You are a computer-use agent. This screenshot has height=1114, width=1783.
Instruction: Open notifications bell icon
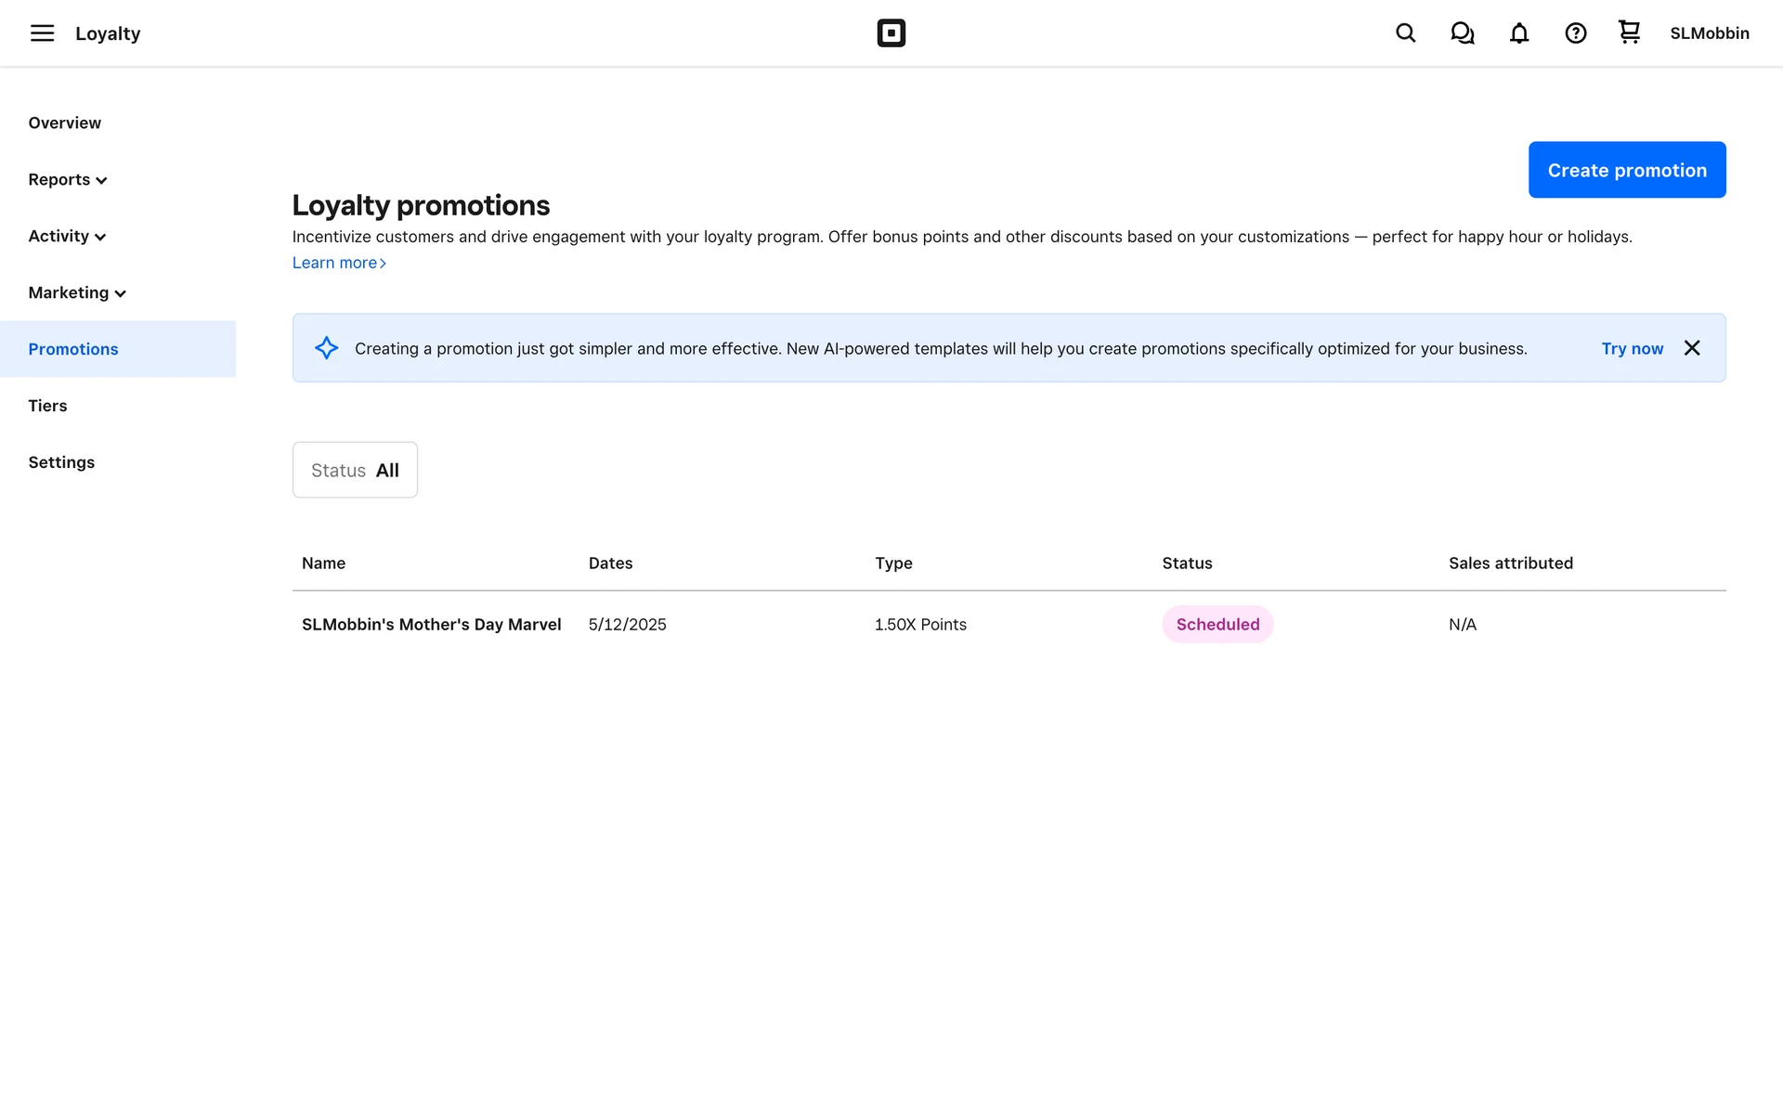pos(1518,33)
